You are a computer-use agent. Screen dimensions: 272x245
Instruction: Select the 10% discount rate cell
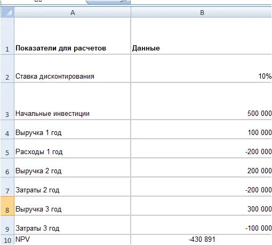202,69
